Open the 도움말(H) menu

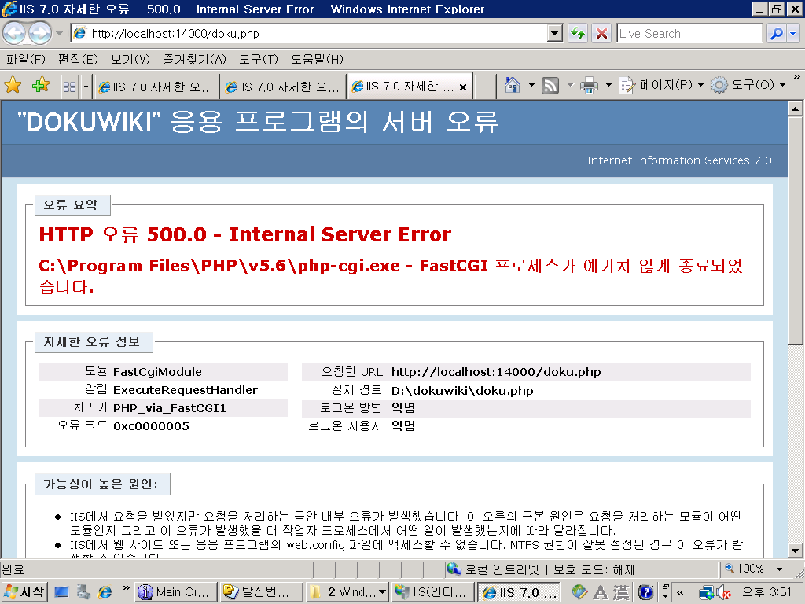[317, 60]
